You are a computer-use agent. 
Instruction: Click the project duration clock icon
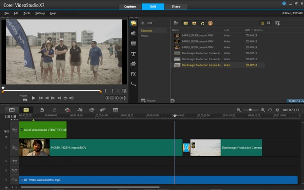278,110
